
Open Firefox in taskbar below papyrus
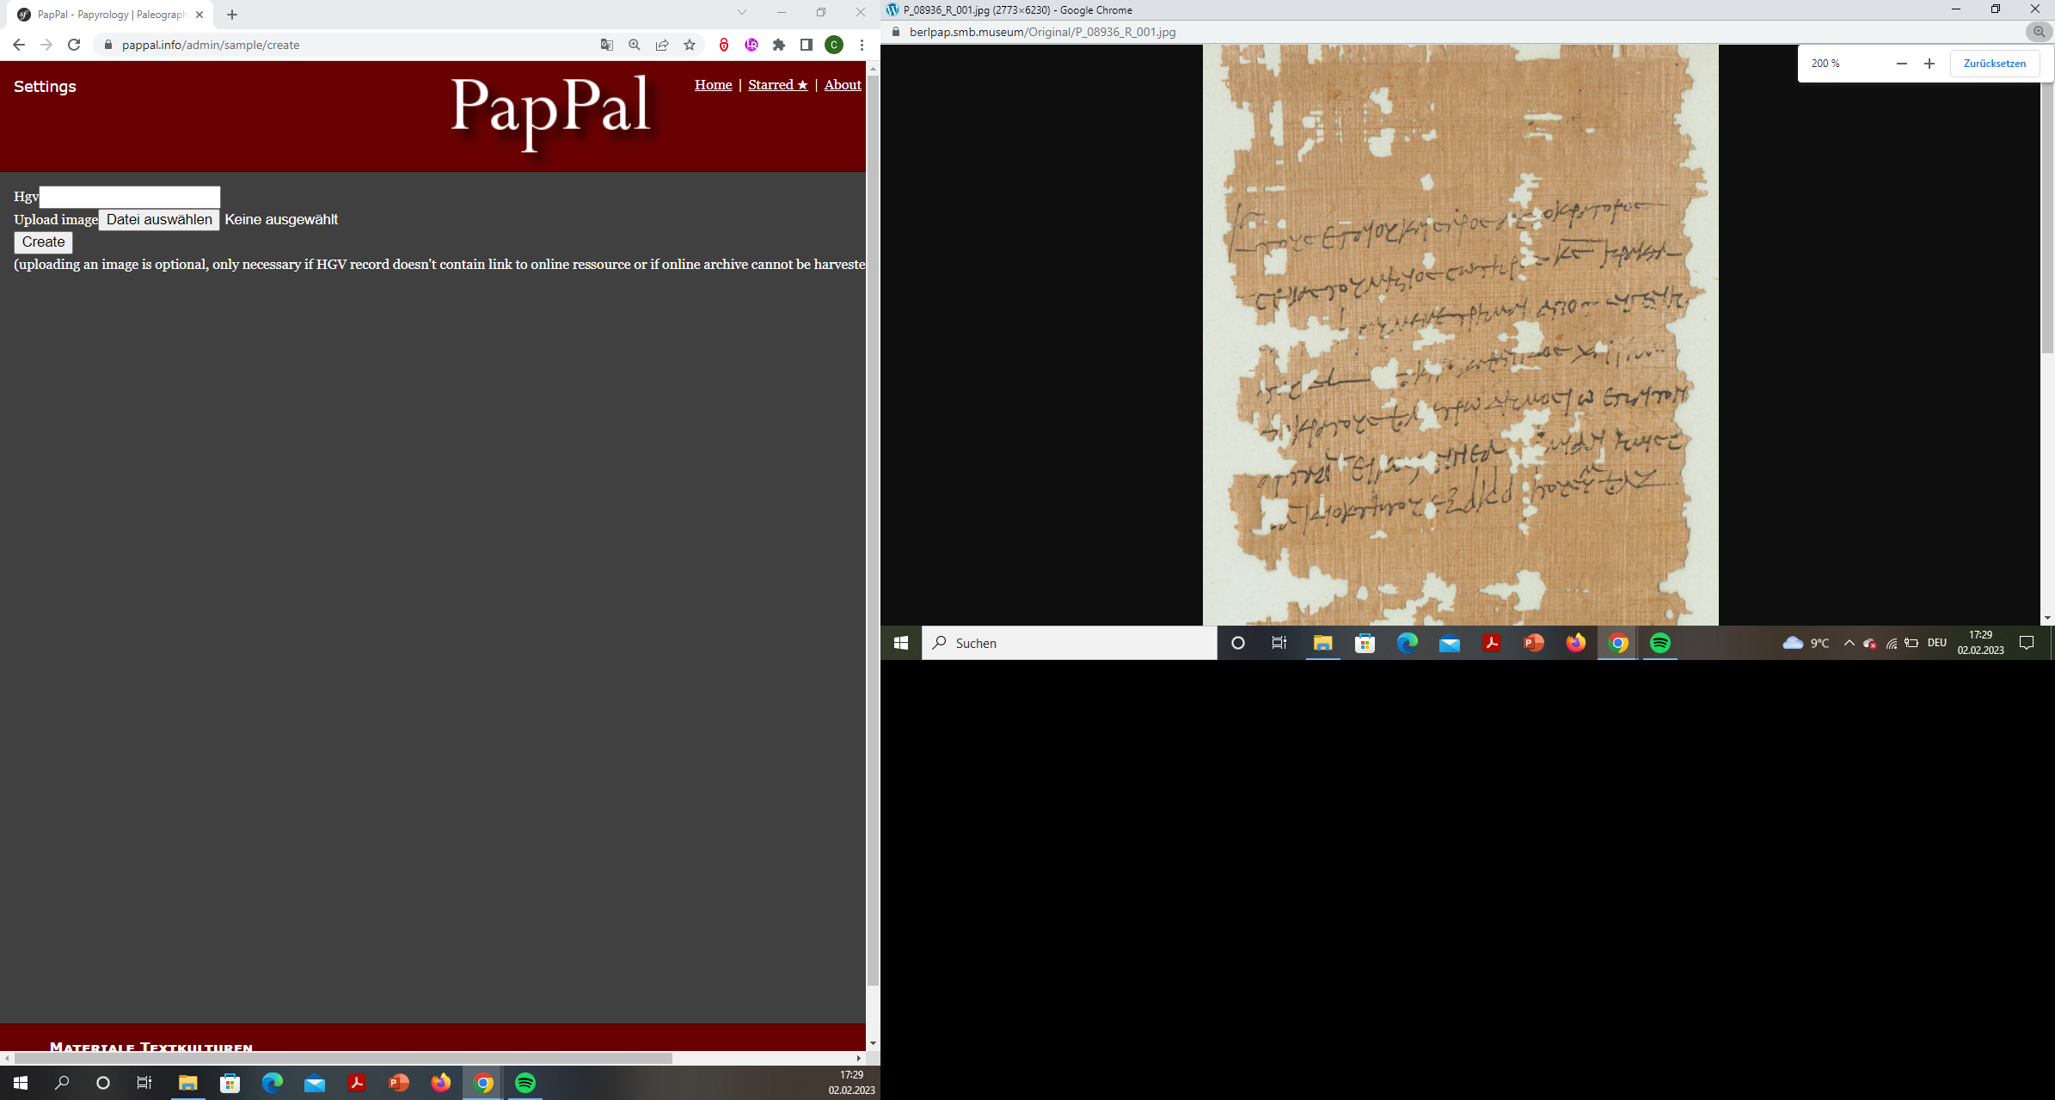tap(1575, 643)
